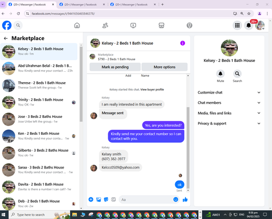Open View buyer profile link
Viewport: 272px width, 219px height.
point(152,90)
